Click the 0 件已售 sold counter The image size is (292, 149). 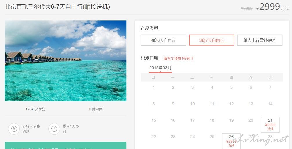coord(96,109)
